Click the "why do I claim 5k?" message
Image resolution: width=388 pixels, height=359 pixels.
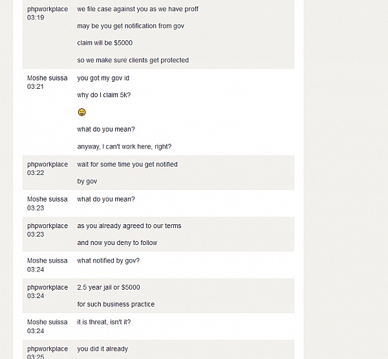pos(103,95)
